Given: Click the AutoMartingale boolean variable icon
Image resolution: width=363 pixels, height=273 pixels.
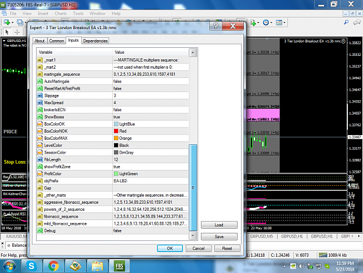Looking at the screenshot, I should (40, 81).
